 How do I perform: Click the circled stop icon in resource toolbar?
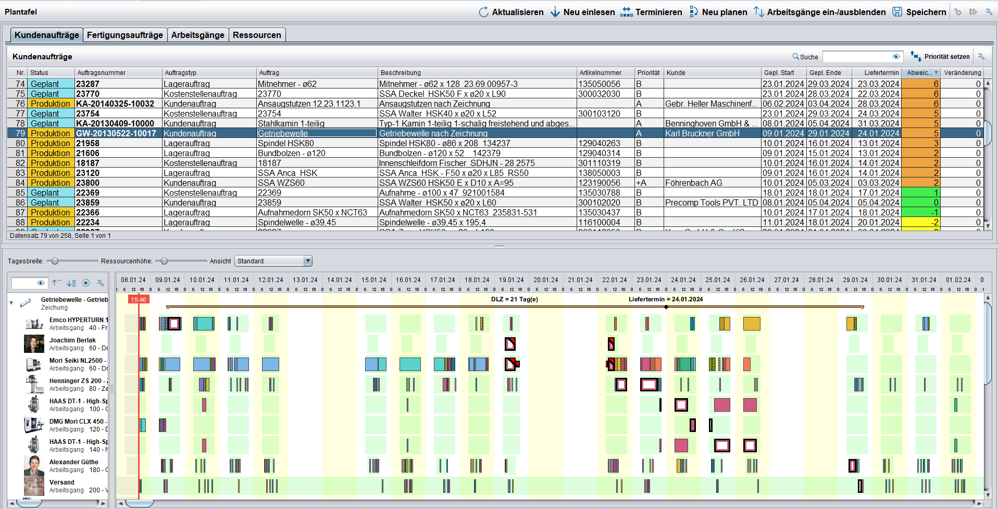pos(86,283)
